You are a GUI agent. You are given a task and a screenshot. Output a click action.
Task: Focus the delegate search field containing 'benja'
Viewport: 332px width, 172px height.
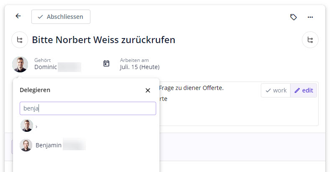[88, 108]
